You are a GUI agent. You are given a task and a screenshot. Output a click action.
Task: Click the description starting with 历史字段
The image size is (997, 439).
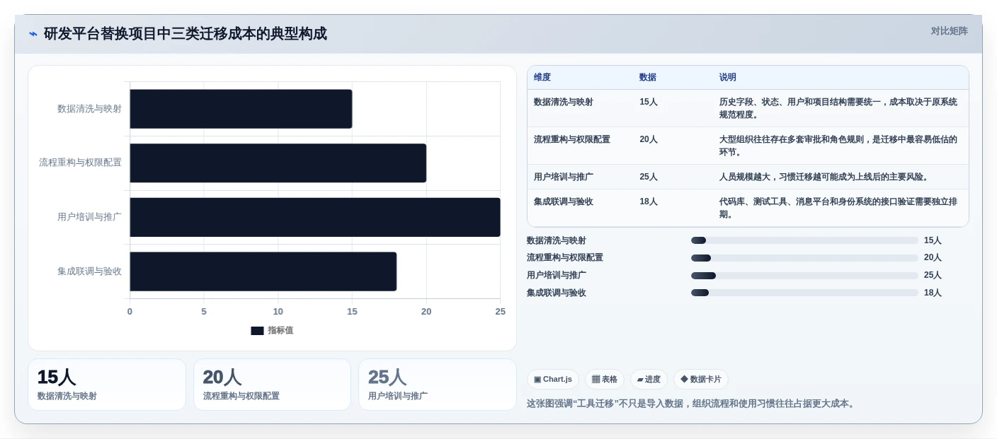click(x=838, y=108)
